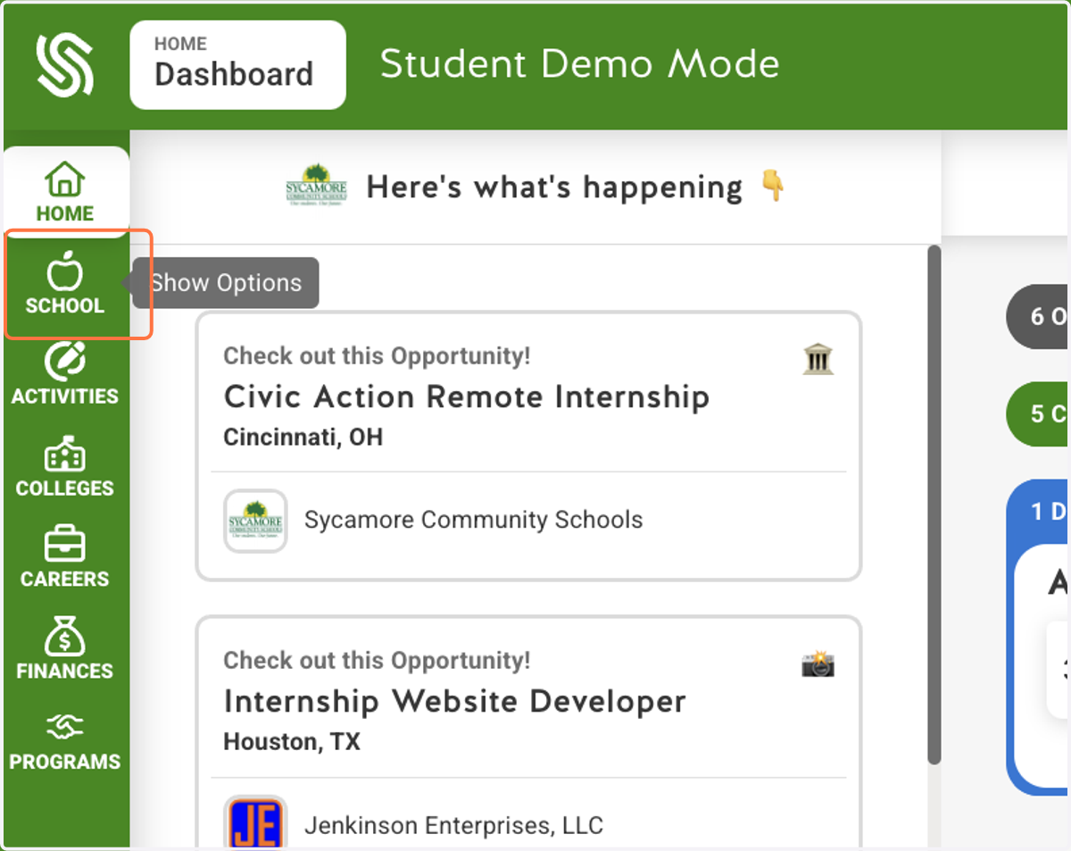Open the Finances money bag icon section
Image resolution: width=1071 pixels, height=851 pixels.
pos(65,637)
